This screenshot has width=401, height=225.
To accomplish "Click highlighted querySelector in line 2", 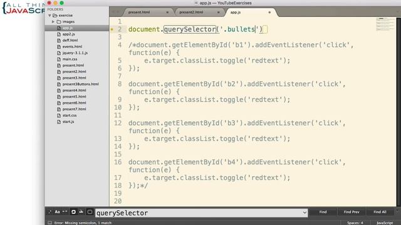I will pos(190,29).
